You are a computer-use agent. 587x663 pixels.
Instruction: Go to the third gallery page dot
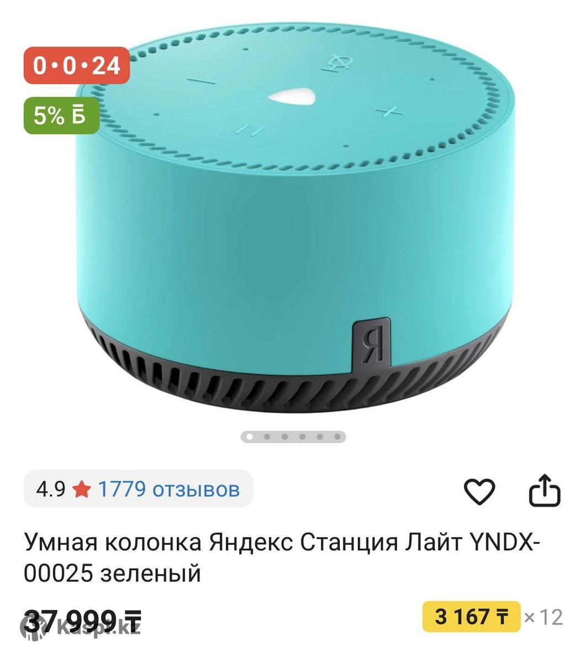pos(284,437)
